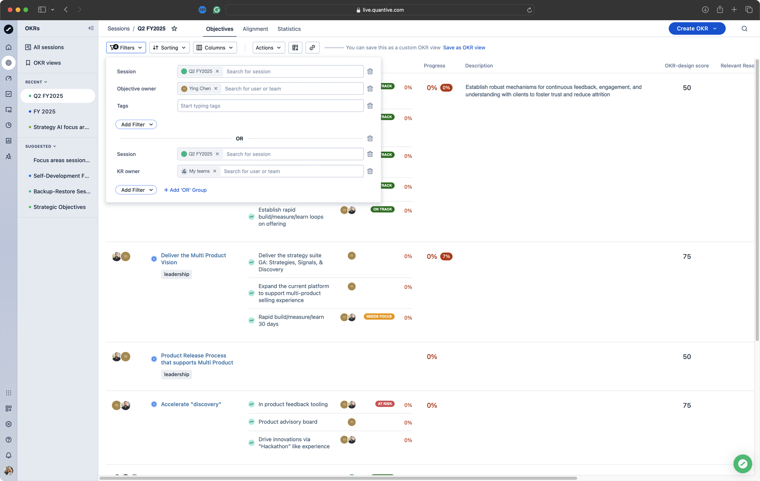Viewport: 760px width, 481px height.
Task: Remove Ying Chen from Objective owner
Action: (x=216, y=89)
